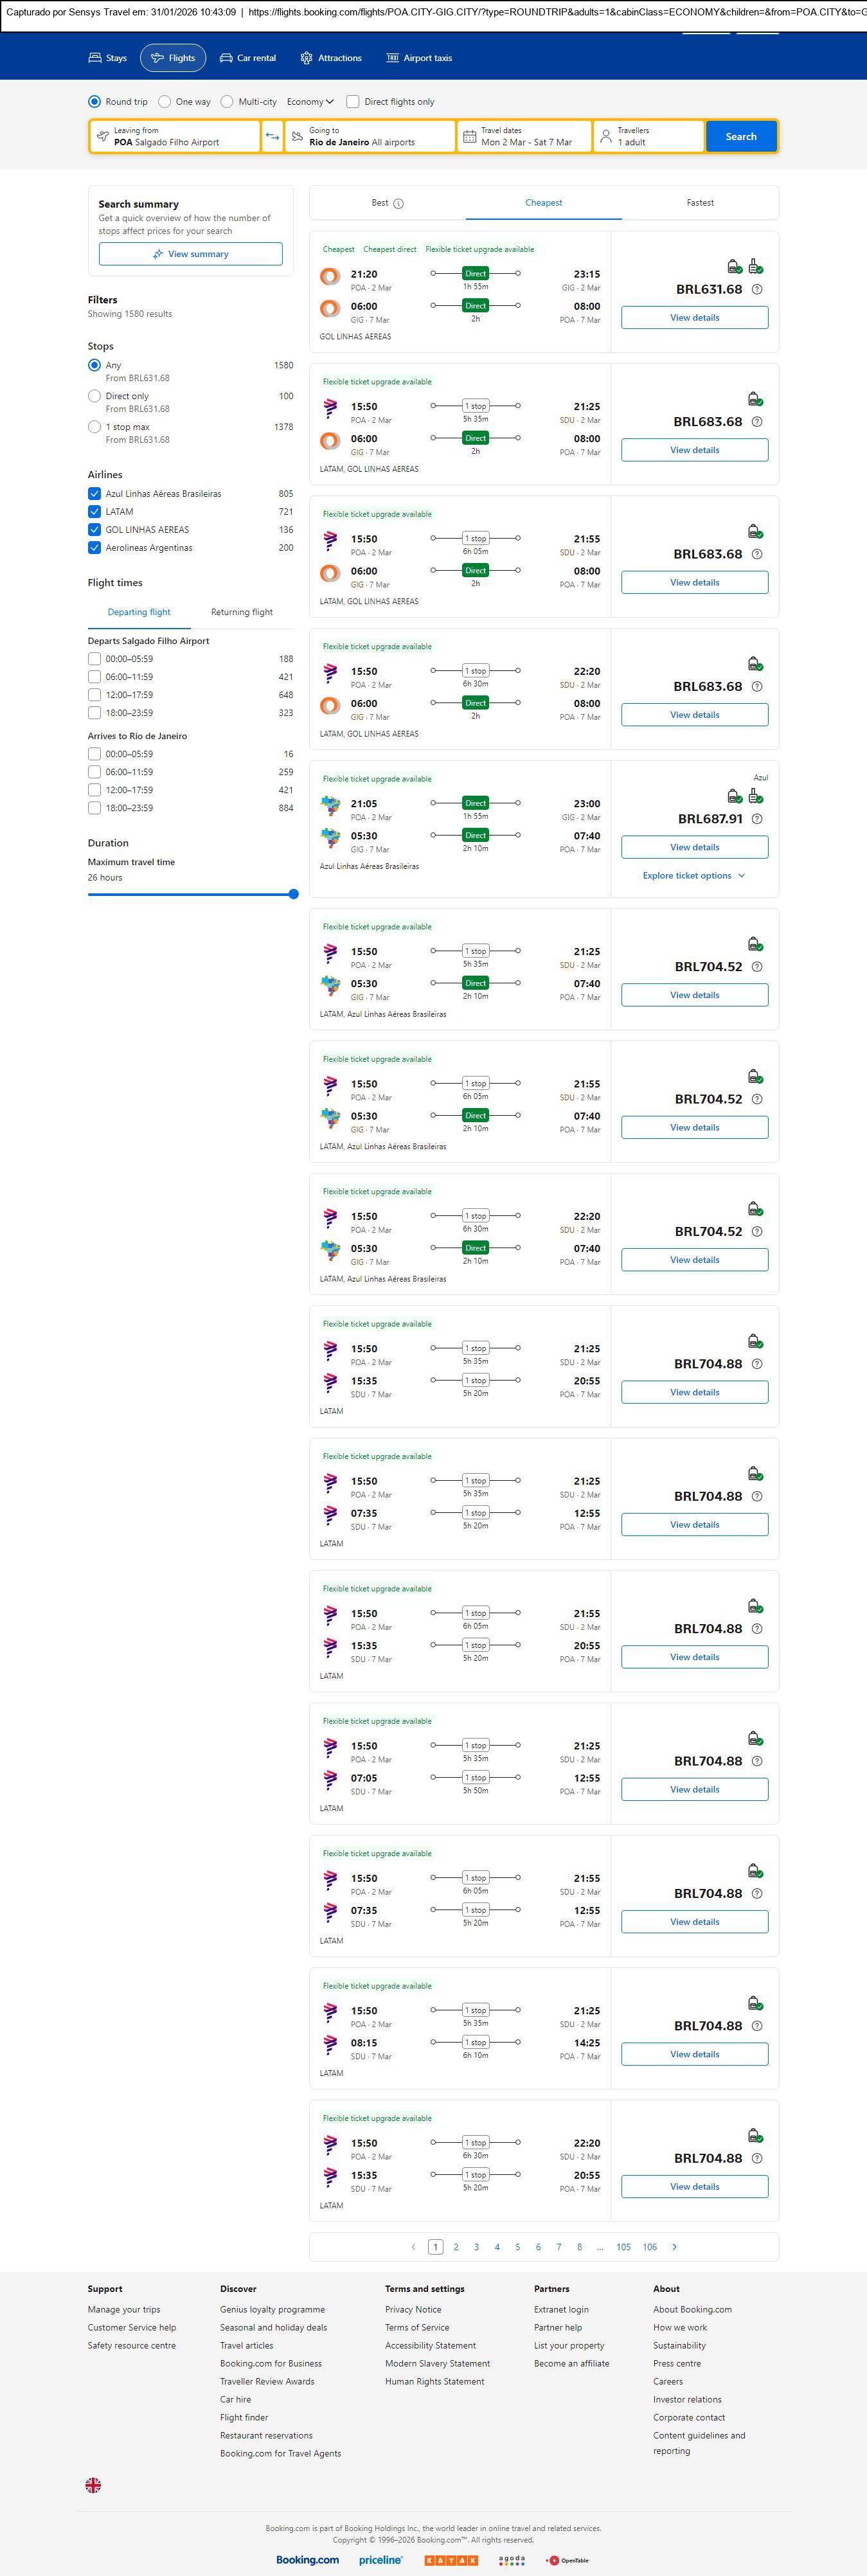Viewport: 867px width, 2576px height.
Task: Click the next page arrow in pagination
Action: click(x=674, y=2247)
